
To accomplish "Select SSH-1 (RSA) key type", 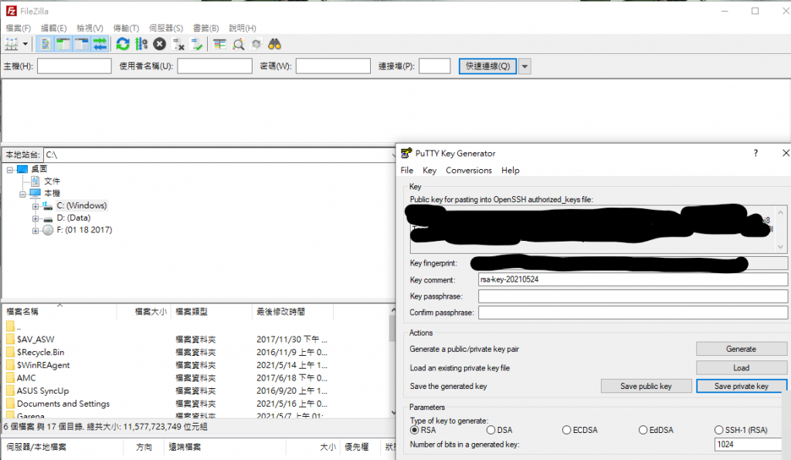I will [x=719, y=430].
